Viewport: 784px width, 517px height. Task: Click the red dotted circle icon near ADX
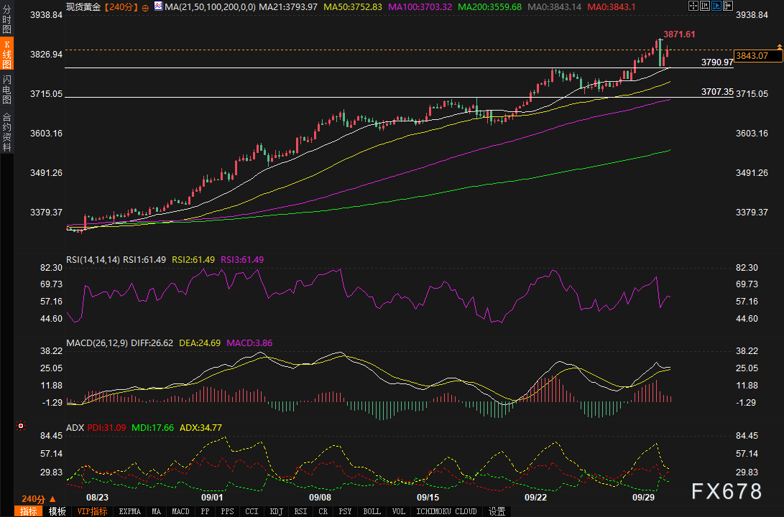coord(21,426)
